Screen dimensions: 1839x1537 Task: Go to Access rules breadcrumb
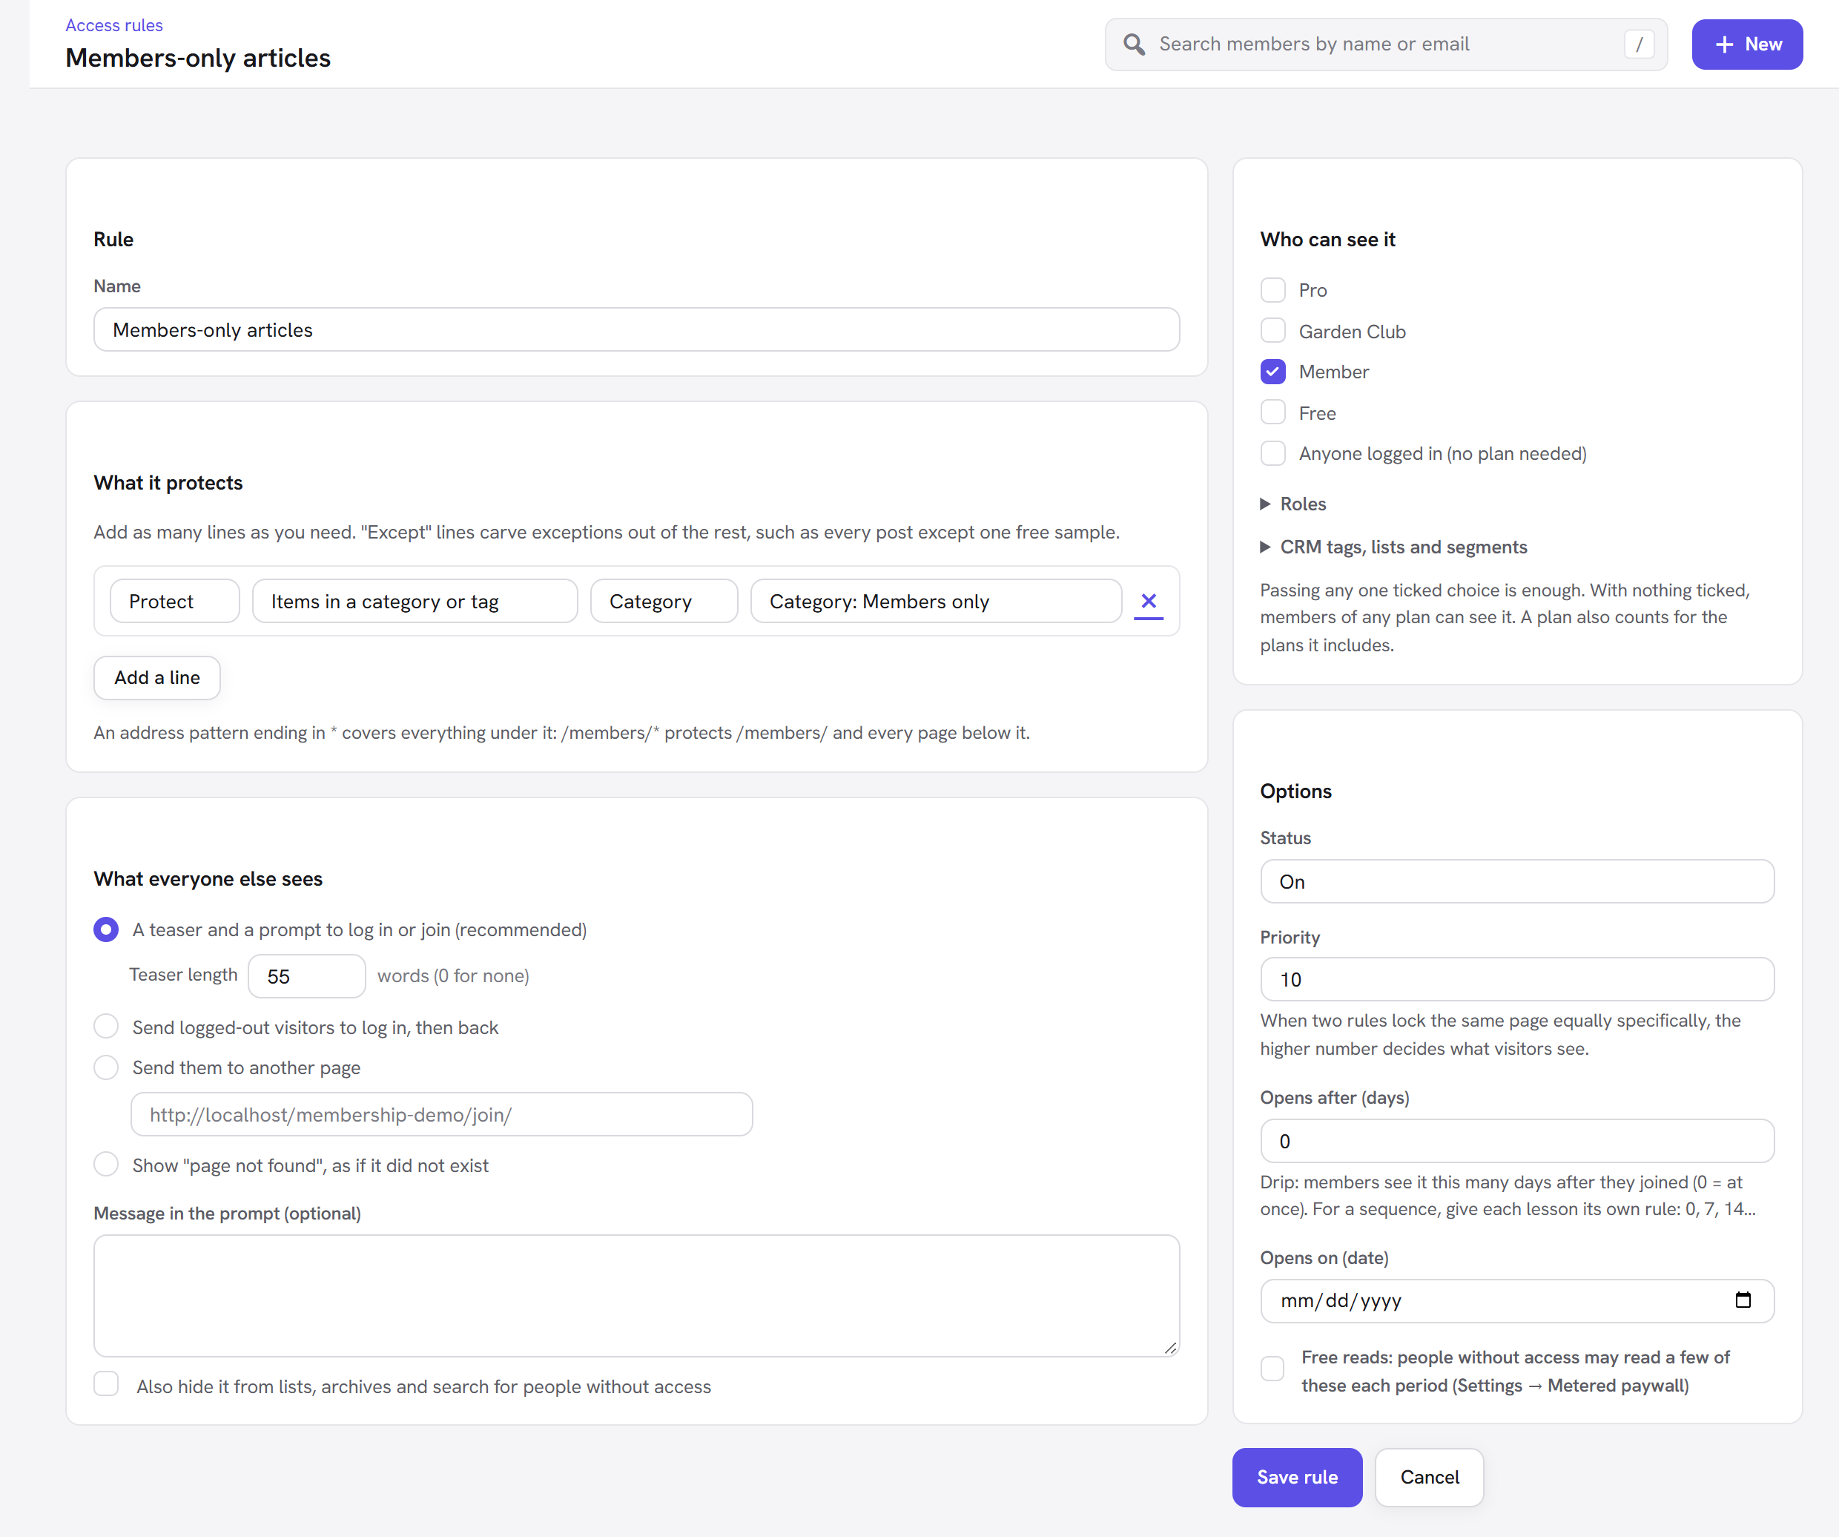(x=114, y=25)
